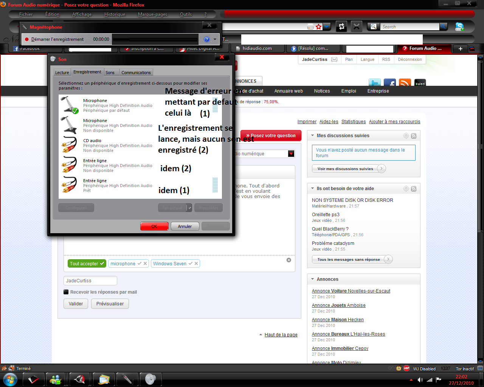Open the mobile version icon in header
The image size is (484, 387).
[420, 83]
